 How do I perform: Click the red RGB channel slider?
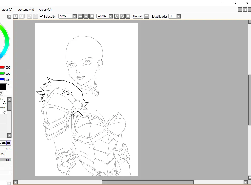(2, 67)
